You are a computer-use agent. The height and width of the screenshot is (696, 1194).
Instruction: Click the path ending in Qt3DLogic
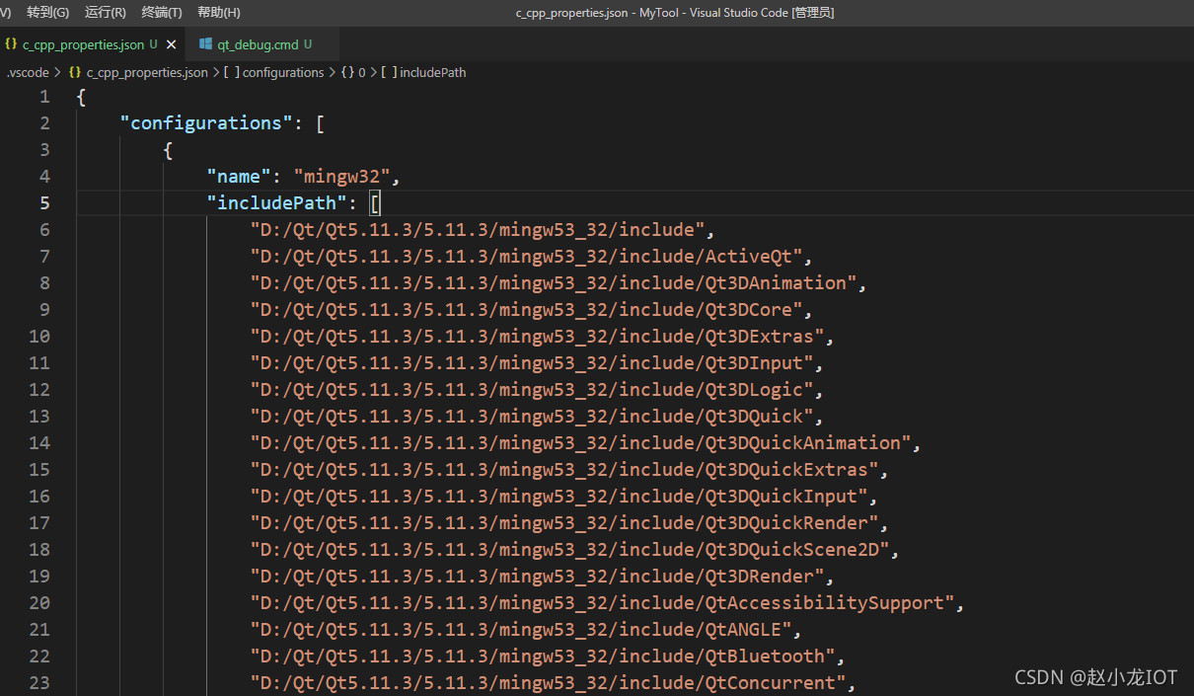pyautogui.click(x=532, y=390)
